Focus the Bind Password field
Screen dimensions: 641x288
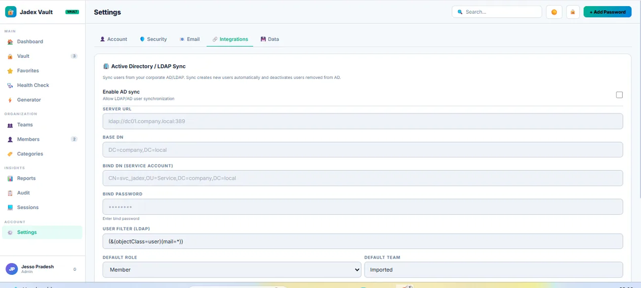(x=363, y=207)
